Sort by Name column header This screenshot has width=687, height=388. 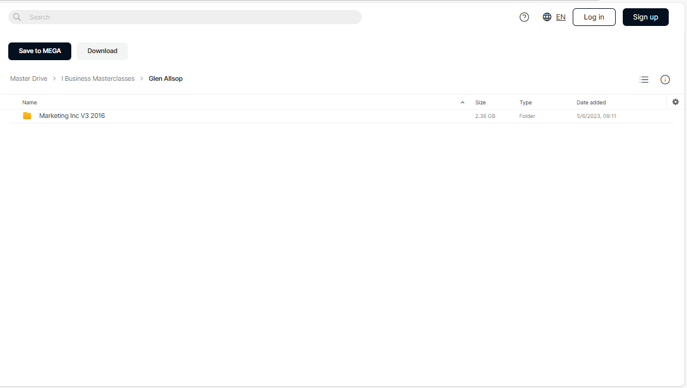pyautogui.click(x=29, y=103)
